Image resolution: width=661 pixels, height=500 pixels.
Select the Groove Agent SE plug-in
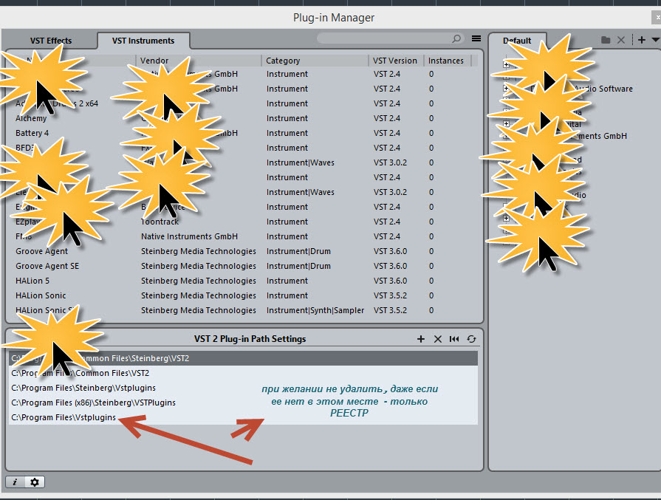47,266
